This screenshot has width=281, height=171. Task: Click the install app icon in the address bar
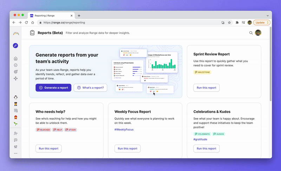[223, 22]
